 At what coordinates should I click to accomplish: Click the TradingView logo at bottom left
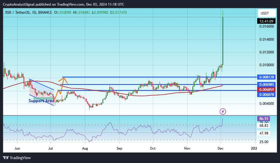17,158
